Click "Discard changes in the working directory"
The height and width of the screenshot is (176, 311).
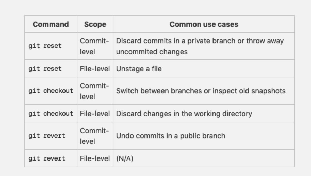[184, 114]
